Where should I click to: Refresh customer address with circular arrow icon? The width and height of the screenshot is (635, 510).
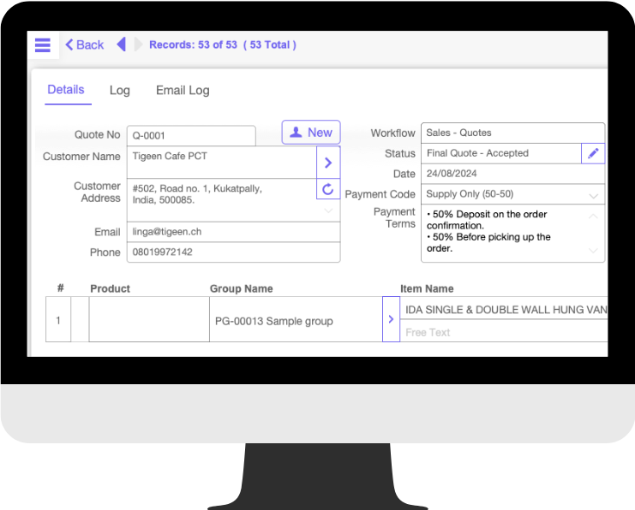(328, 189)
